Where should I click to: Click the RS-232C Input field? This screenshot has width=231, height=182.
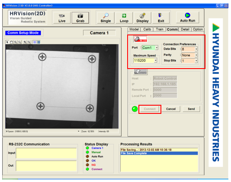tap(46, 153)
